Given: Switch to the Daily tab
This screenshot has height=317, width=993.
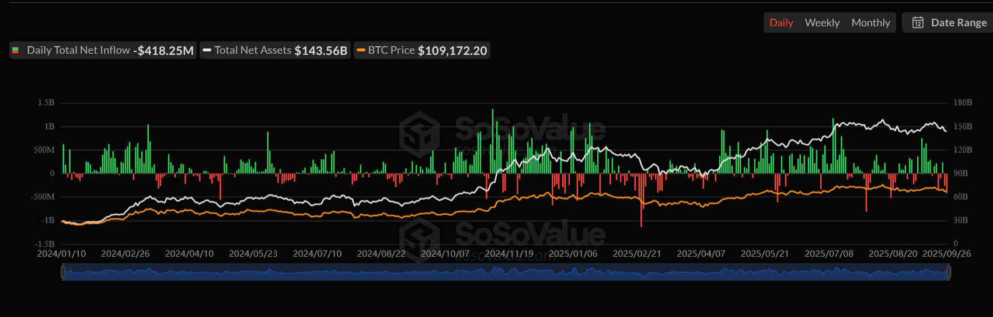Looking at the screenshot, I should coord(781,23).
